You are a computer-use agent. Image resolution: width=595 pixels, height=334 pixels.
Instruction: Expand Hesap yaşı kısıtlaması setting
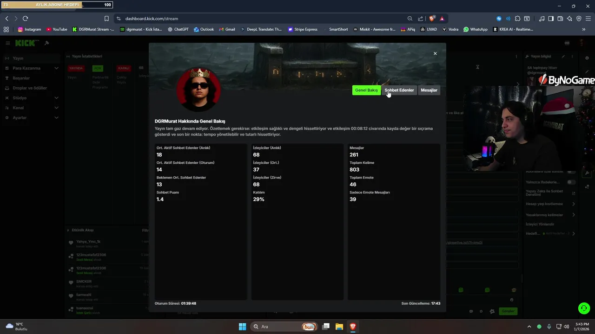550,204
